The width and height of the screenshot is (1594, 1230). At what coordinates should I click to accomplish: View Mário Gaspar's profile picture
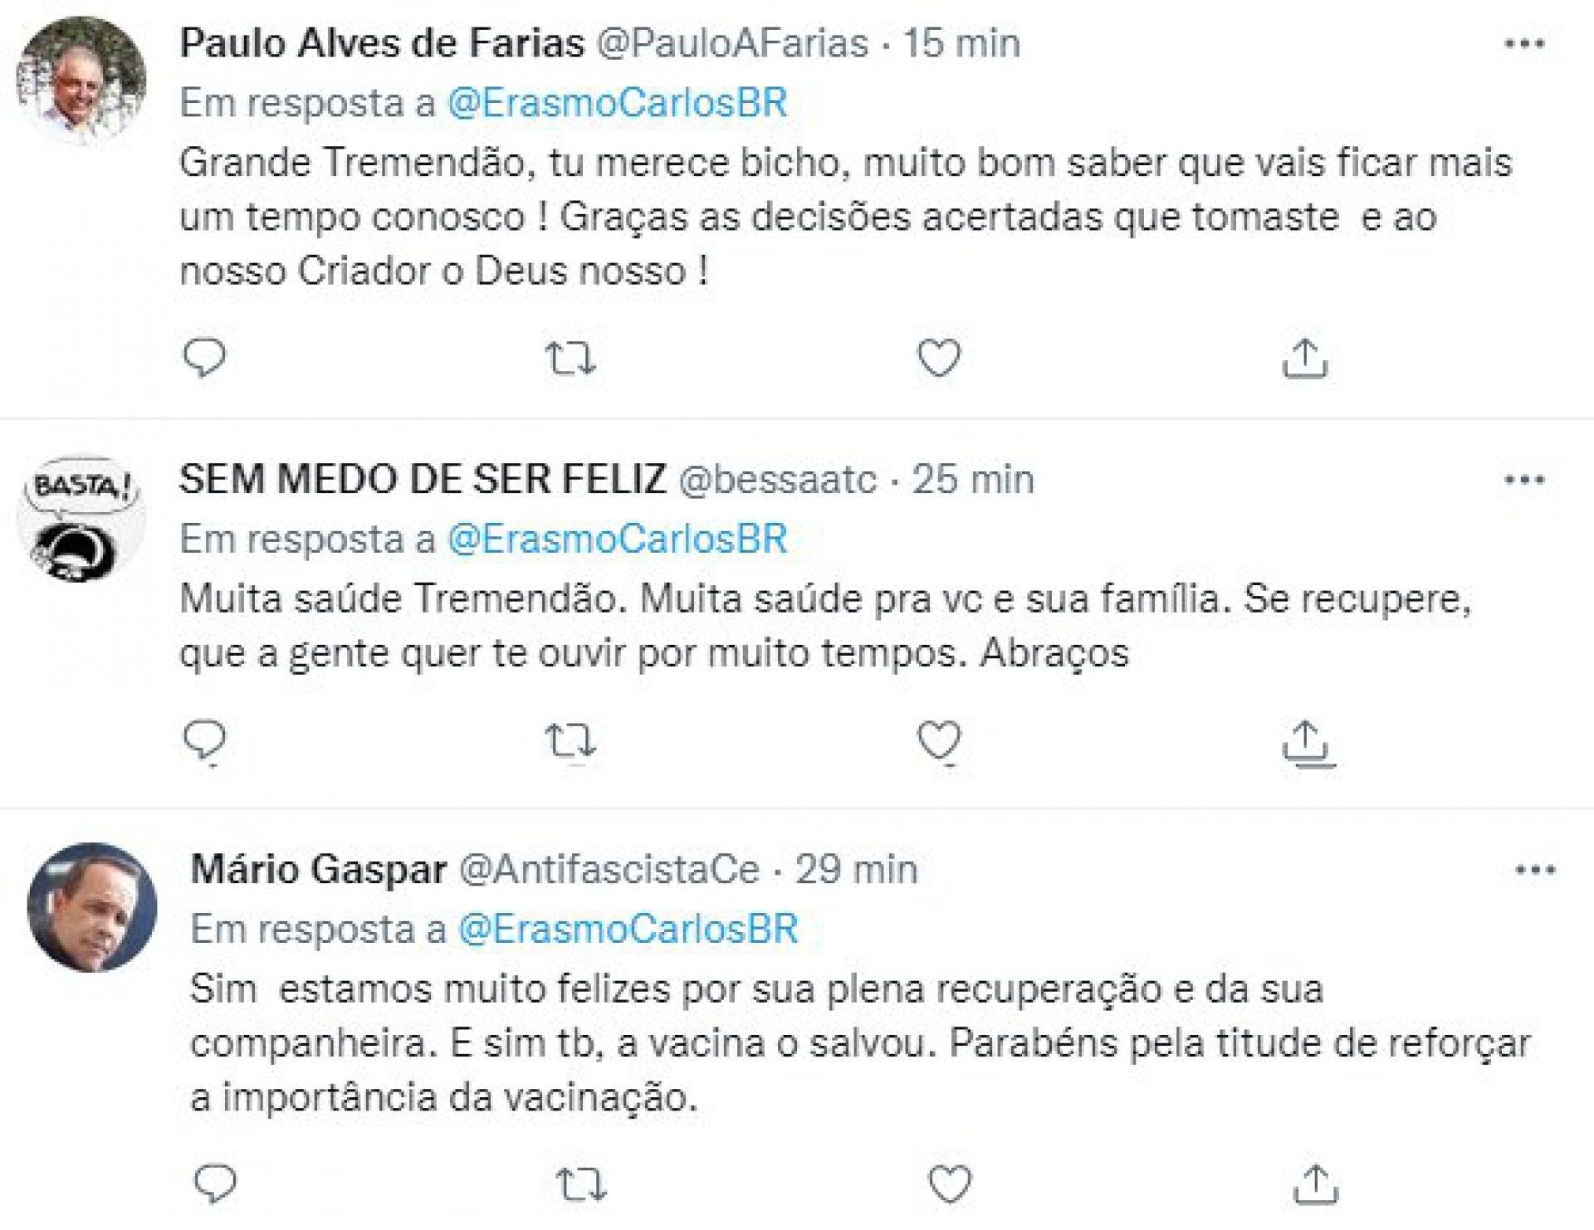[92, 907]
